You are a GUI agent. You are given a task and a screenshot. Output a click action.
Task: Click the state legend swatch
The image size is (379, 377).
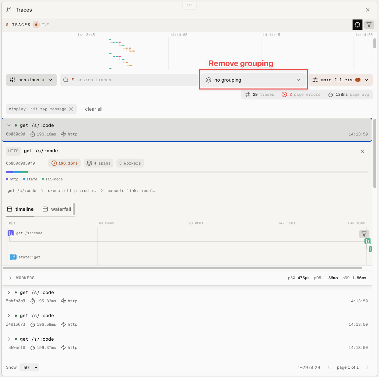24,179
